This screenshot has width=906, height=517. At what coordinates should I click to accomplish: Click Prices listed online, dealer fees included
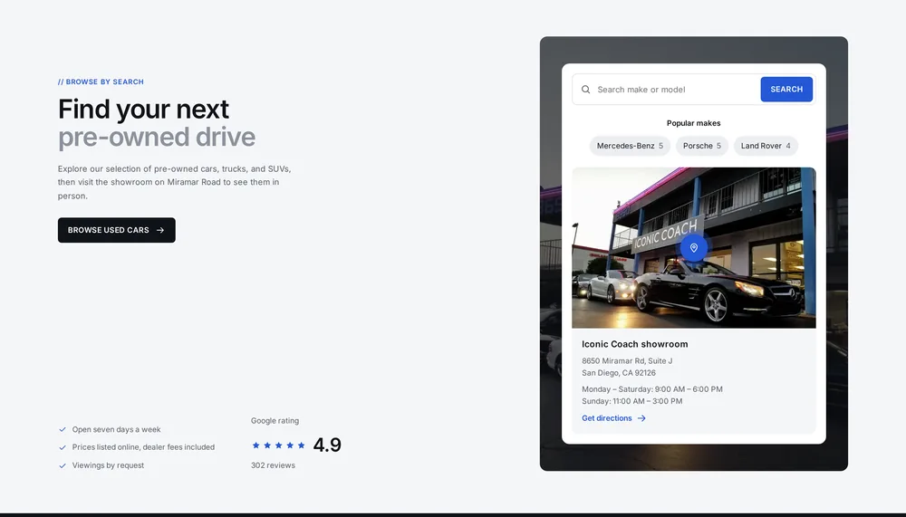click(143, 447)
